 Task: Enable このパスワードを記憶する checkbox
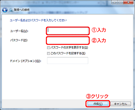(48, 54)
